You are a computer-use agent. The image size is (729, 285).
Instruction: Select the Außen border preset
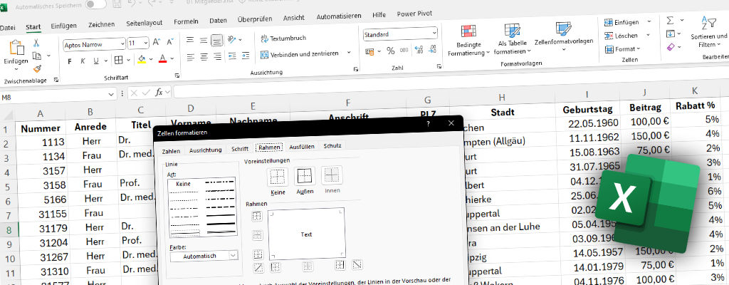point(305,176)
